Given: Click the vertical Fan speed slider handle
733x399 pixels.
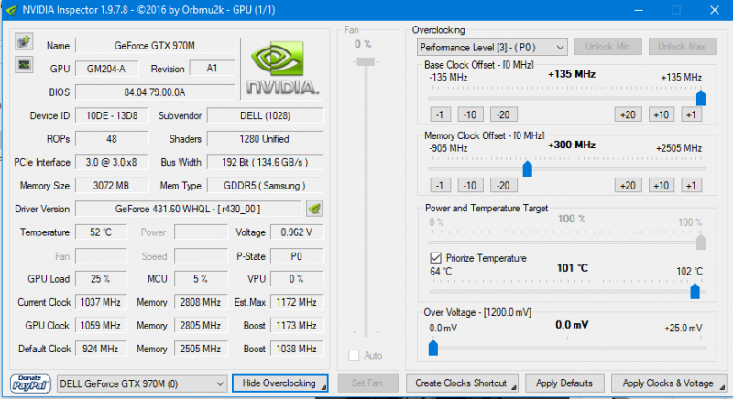Looking at the screenshot, I should (366, 61).
